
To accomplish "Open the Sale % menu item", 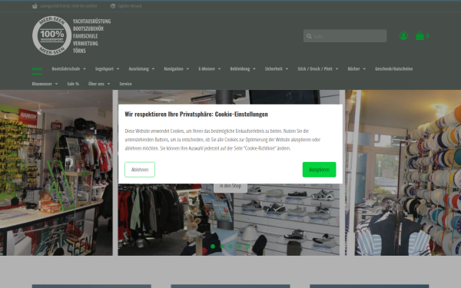I will 73,84.
